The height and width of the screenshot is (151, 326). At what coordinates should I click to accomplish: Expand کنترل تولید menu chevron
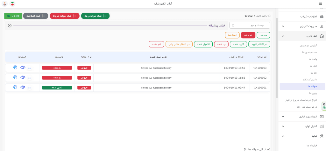pyautogui.click(x=283, y=126)
